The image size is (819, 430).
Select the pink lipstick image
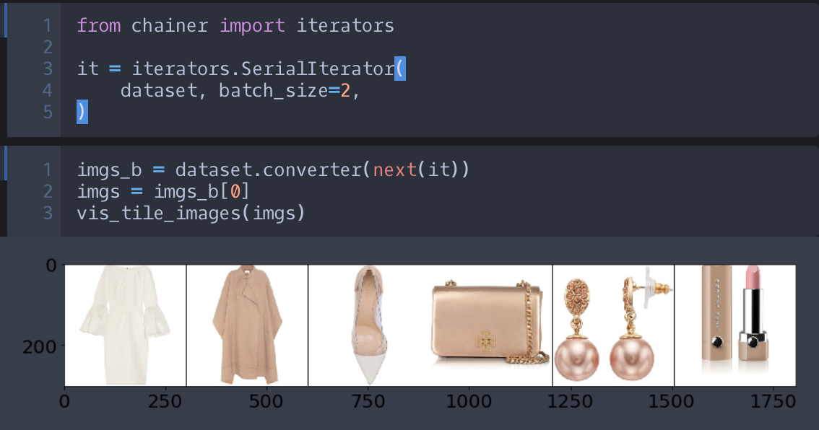[x=734, y=317]
